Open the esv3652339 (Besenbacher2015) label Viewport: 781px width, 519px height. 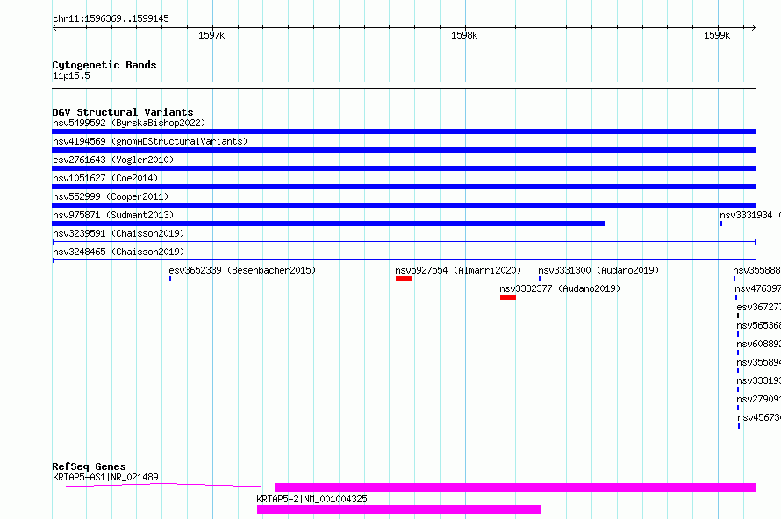coord(242,270)
